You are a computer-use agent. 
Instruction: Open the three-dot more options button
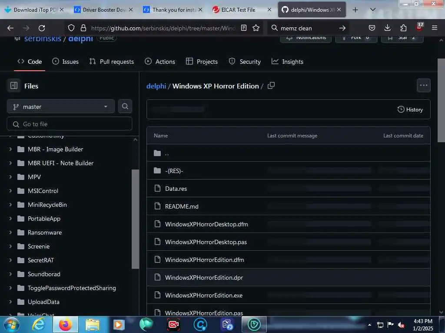423,85
